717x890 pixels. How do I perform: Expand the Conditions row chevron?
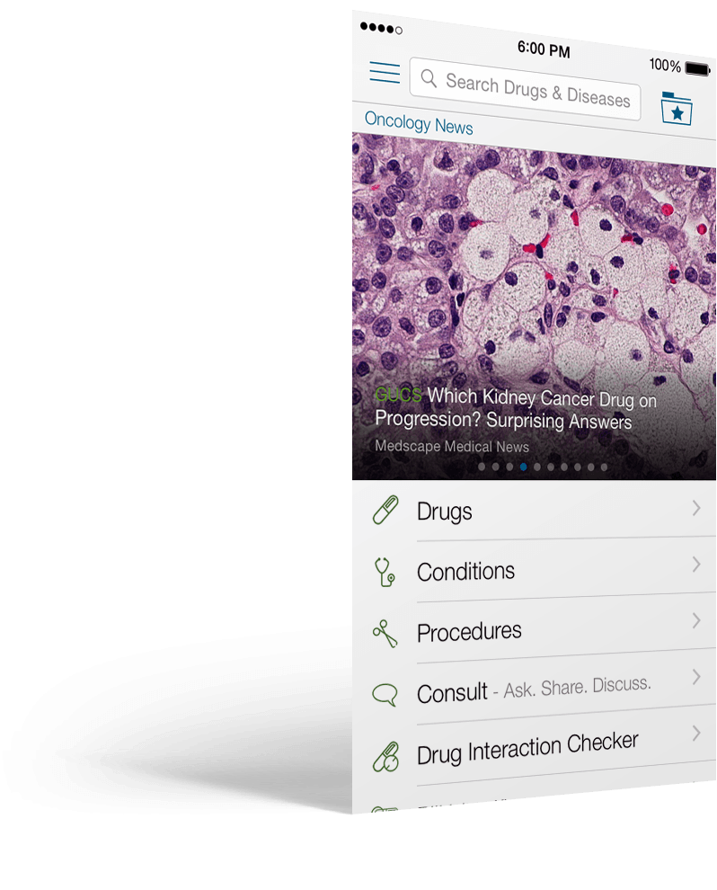[696, 565]
